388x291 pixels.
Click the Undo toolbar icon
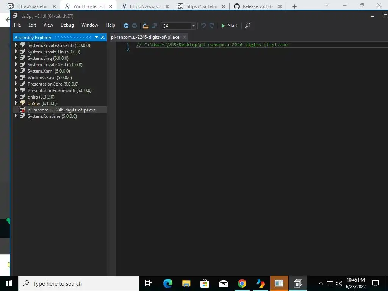pyautogui.click(x=203, y=26)
